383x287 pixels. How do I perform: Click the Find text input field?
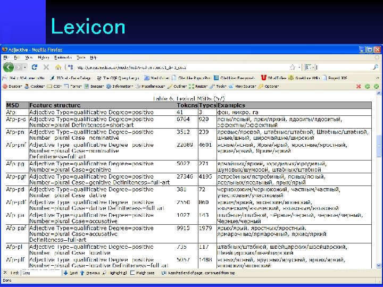click(41, 273)
